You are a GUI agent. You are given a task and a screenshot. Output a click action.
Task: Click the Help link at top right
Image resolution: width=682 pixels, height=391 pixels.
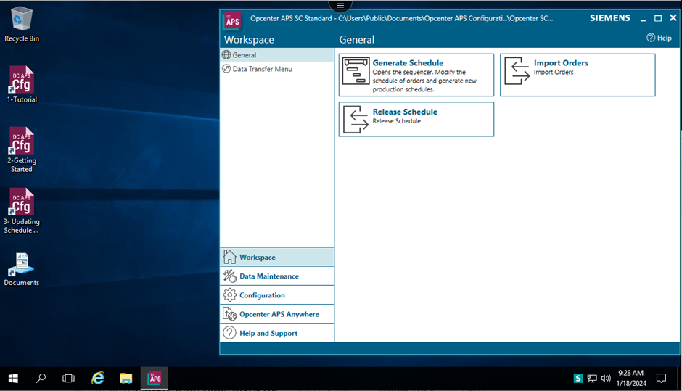click(659, 38)
